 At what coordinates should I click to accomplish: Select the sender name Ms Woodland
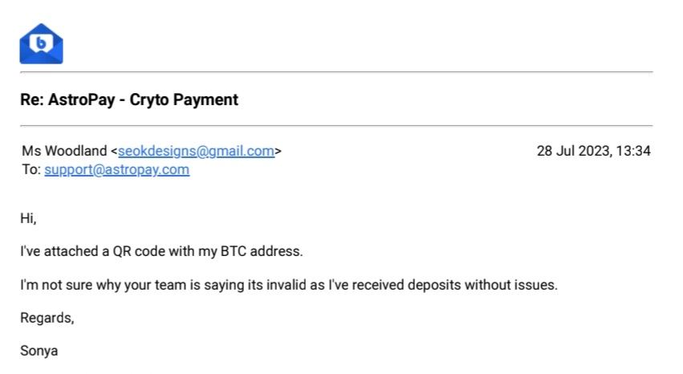(63, 151)
